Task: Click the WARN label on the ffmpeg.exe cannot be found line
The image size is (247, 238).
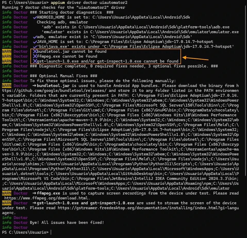Action: [7, 56]
